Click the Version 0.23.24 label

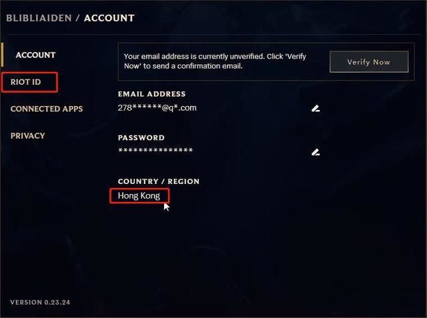[40, 302]
